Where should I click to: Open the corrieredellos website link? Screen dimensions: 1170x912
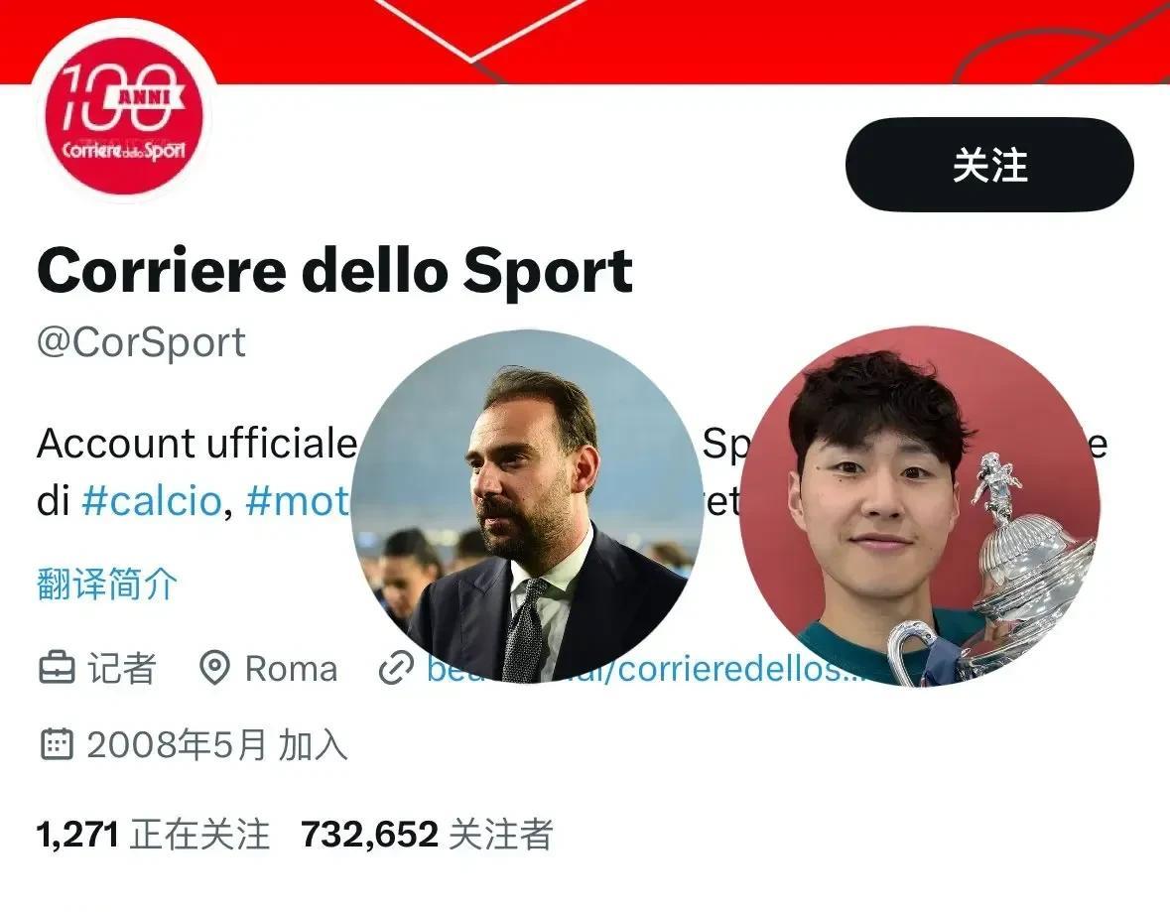(x=646, y=669)
